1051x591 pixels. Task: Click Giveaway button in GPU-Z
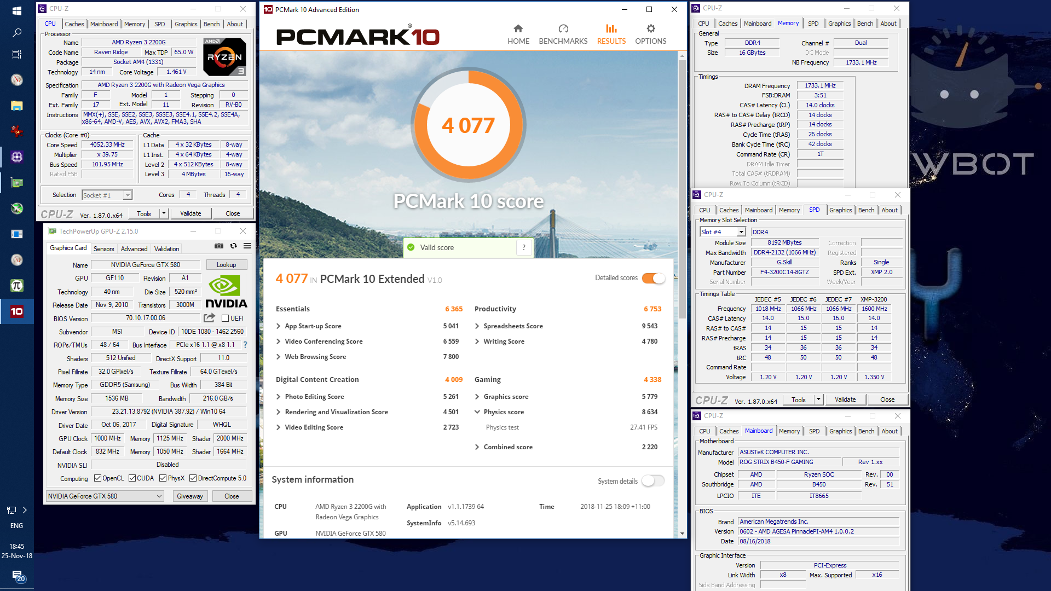click(190, 496)
